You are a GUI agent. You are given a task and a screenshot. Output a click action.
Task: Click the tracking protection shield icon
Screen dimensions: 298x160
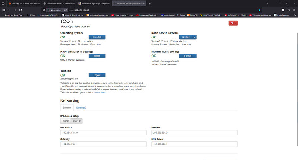(44, 10)
